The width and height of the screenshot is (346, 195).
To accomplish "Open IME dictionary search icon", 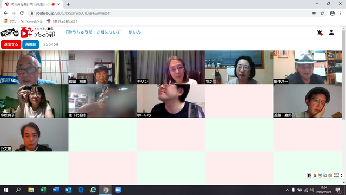I will 325,175.
